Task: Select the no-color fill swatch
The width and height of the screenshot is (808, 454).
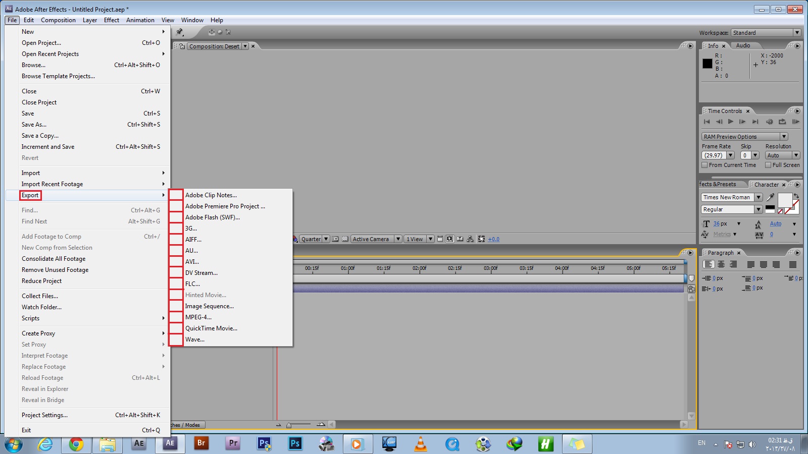Action: point(780,211)
